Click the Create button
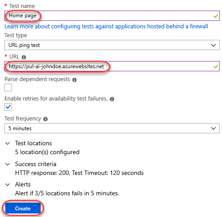This screenshot has height=217, width=222. pyautogui.click(x=23, y=208)
